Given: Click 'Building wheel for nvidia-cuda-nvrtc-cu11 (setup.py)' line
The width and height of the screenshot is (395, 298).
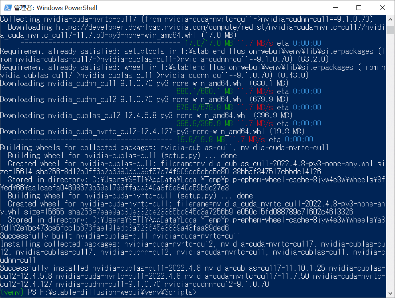Looking at the screenshot, I should tap(130, 196).
